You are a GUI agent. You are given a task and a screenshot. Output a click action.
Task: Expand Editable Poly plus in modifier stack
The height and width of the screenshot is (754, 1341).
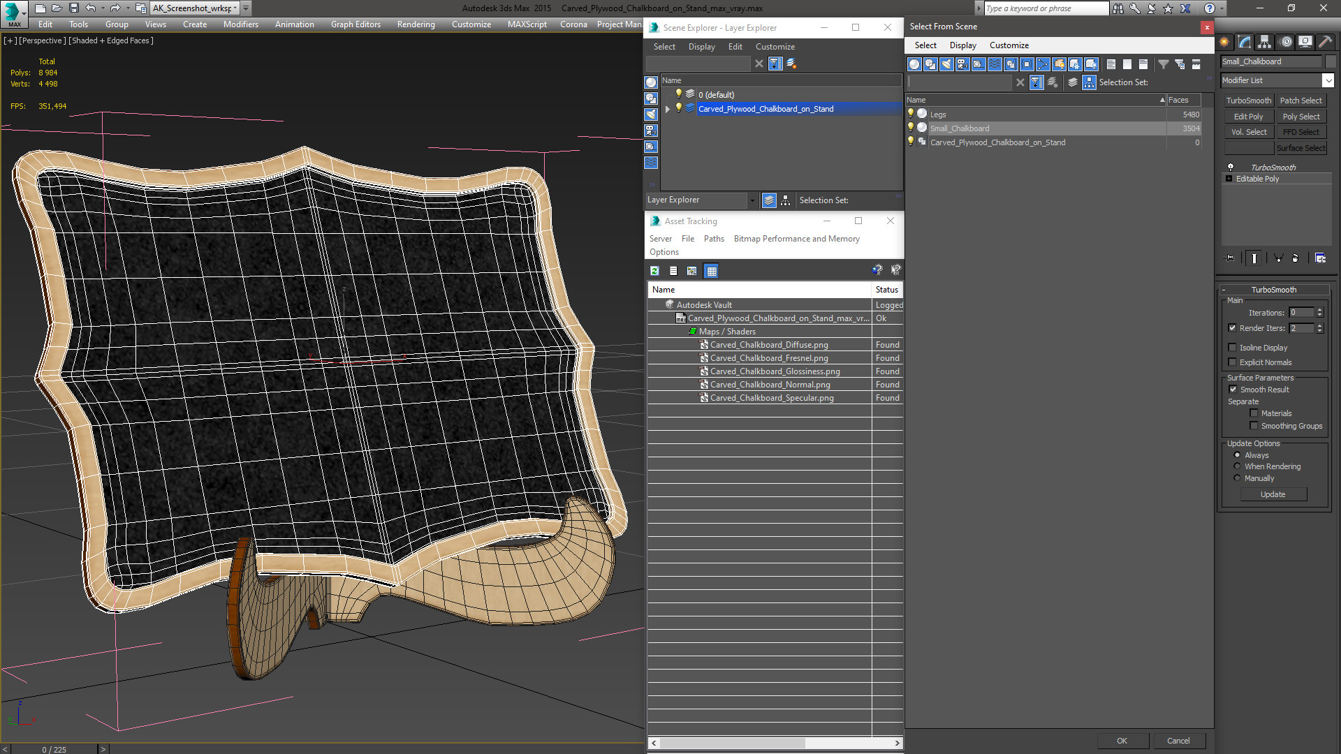(x=1229, y=179)
